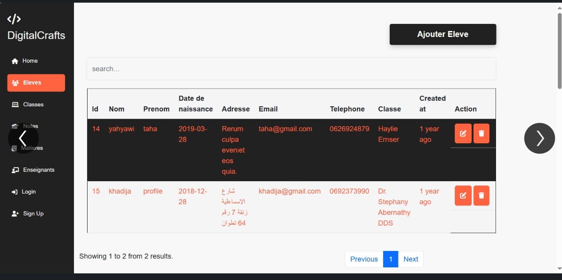Image resolution: width=562 pixels, height=280 pixels.
Task: Open the Enseignants section icon
Action: click(15, 170)
